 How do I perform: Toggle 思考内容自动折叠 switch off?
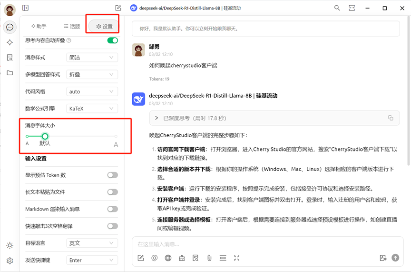[x=112, y=40]
